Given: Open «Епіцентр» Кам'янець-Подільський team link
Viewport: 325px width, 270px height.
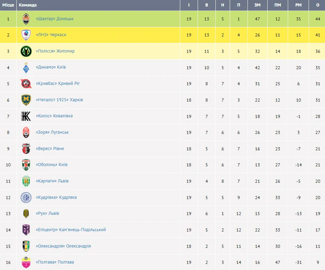Looking at the screenshot, I should coord(71,230).
